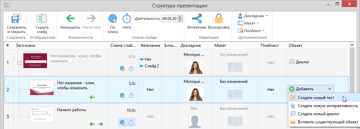The width and height of the screenshot is (360, 129).
Task: Click on-click icon in slide 2 row
Action: pos(122,95)
